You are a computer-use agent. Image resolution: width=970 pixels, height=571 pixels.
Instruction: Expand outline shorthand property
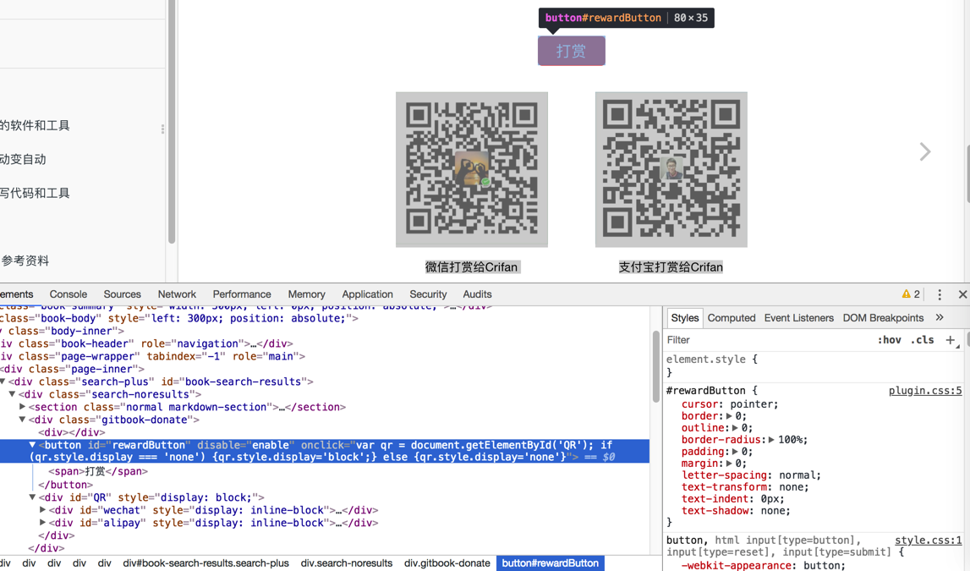click(x=735, y=428)
